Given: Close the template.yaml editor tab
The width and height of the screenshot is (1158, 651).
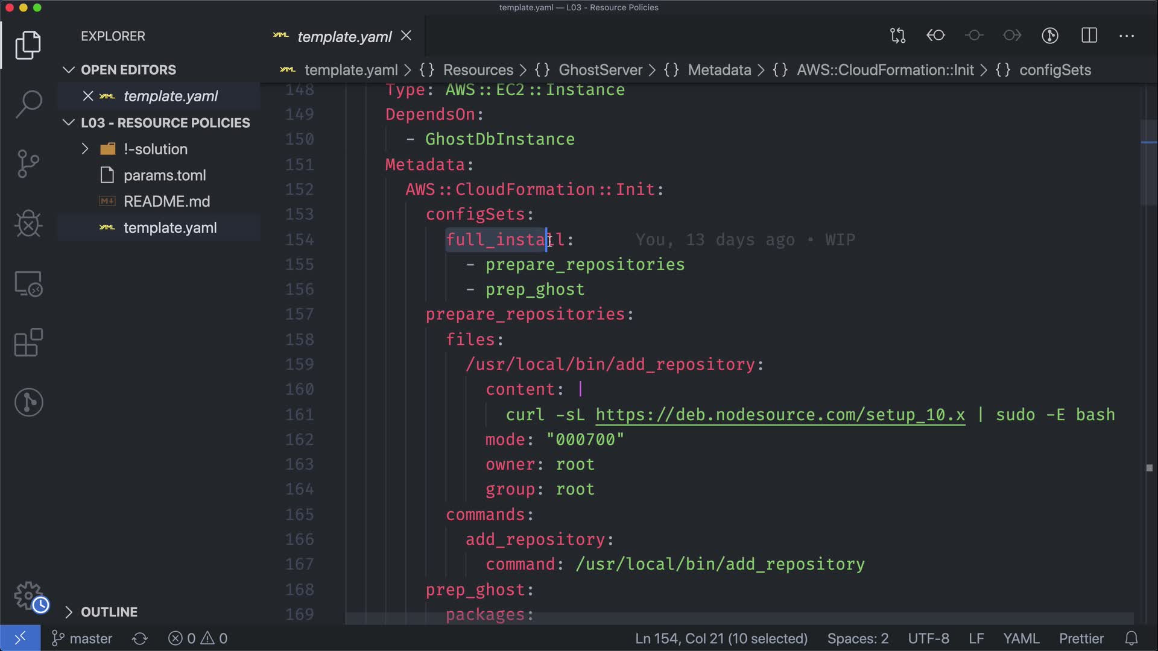Looking at the screenshot, I should click(x=407, y=36).
